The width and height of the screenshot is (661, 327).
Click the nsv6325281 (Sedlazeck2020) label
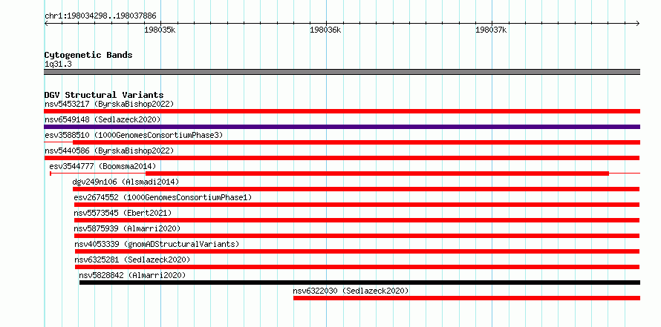pos(132,260)
